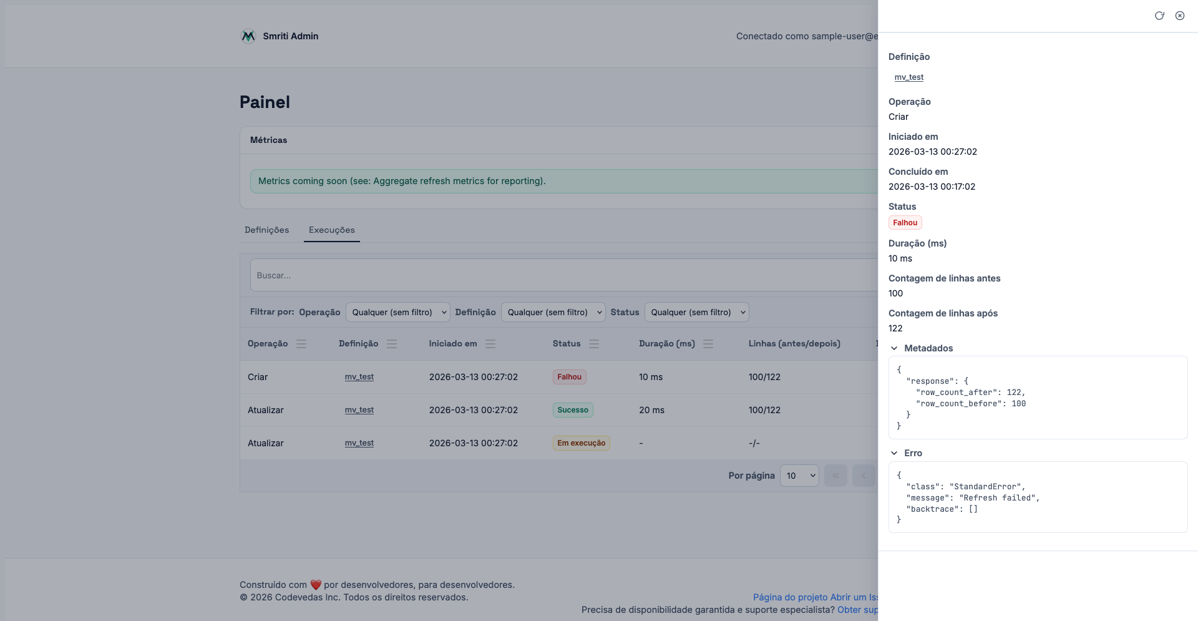Image resolution: width=1198 pixels, height=621 pixels.
Task: Open the Status column menu icon
Action: click(594, 344)
